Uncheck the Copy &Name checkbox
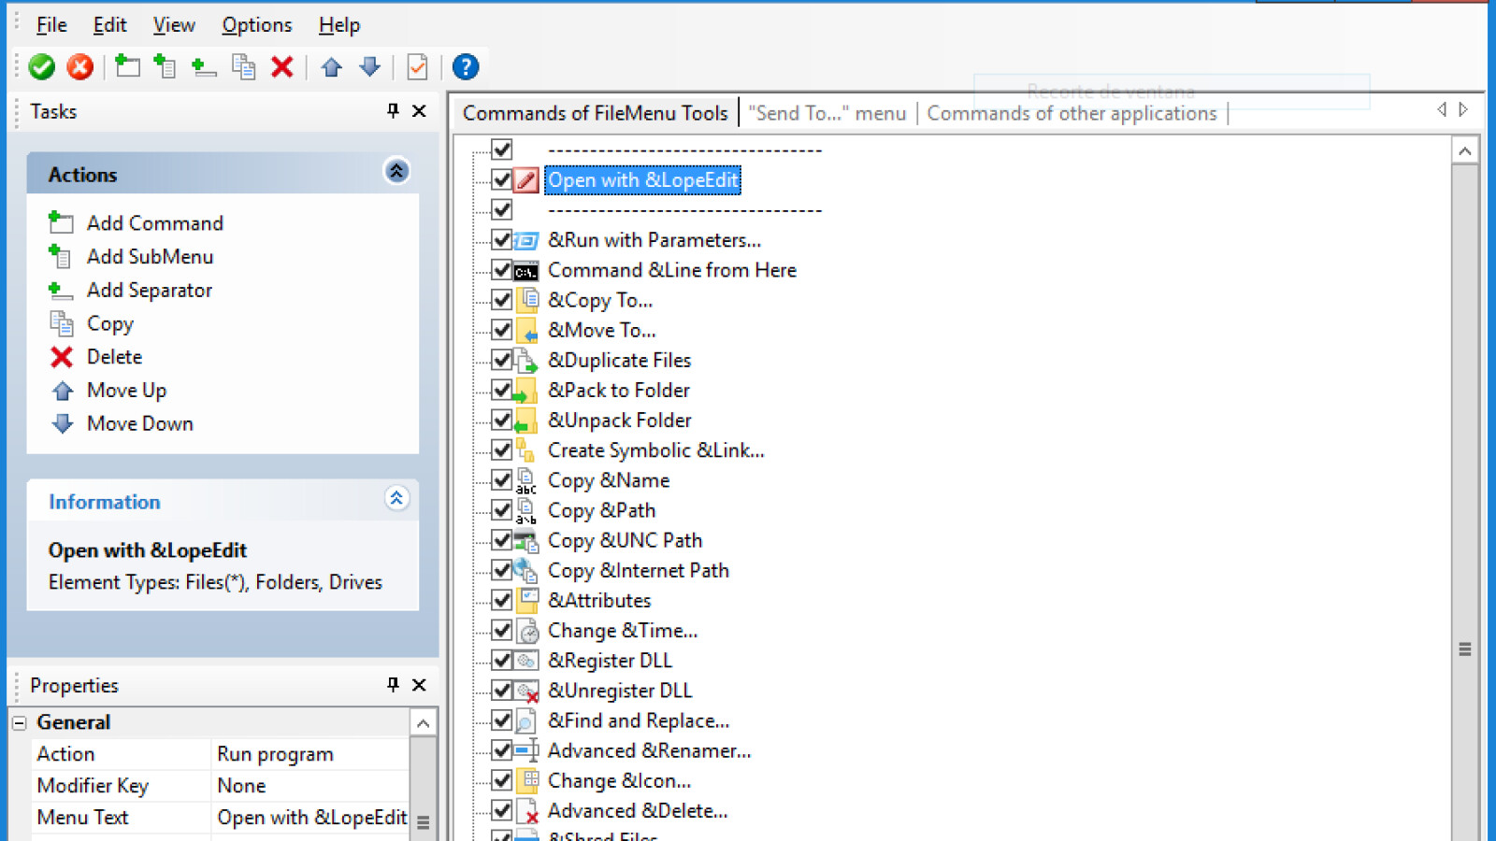The image size is (1496, 841). pyautogui.click(x=502, y=480)
